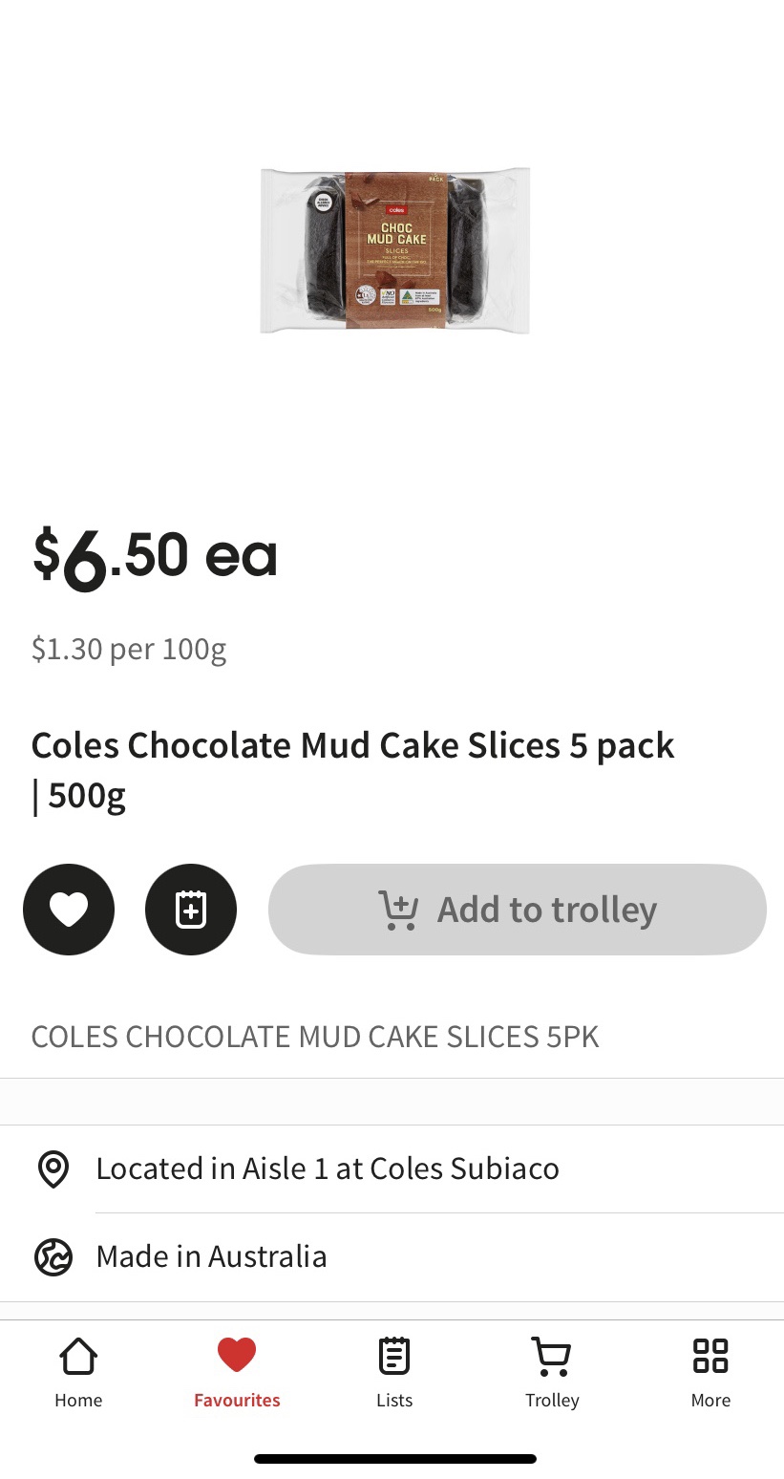Viewport: 784px width, 1479px height.
Task: Enlarge the Choc Mud Cake product image
Action: point(395,250)
